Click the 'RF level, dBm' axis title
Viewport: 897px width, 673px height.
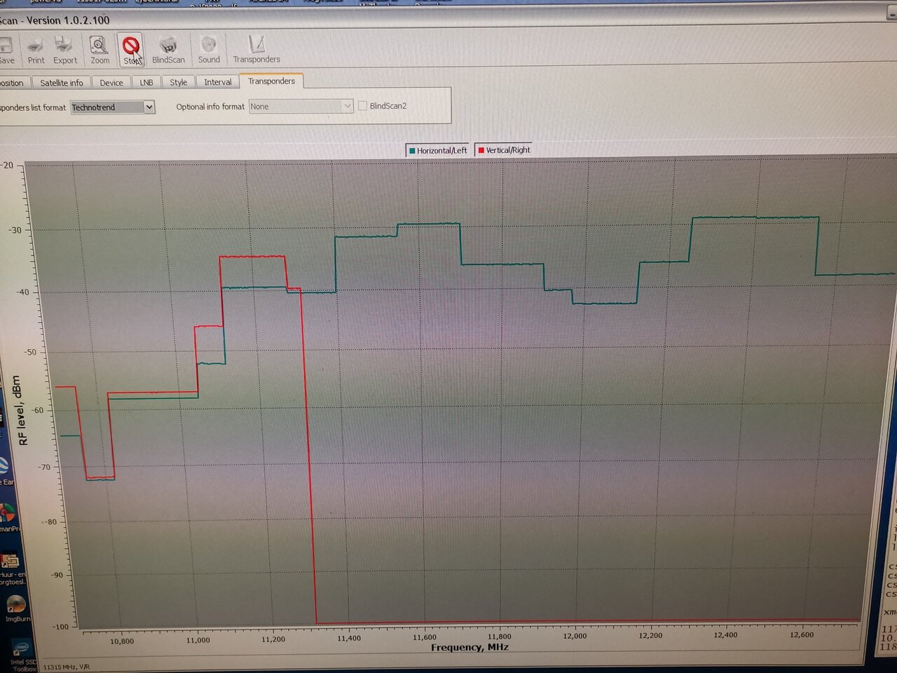pyautogui.click(x=22, y=412)
